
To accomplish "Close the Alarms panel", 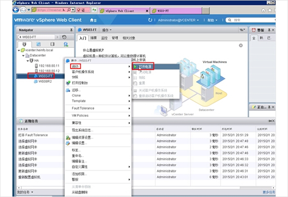I will pyautogui.click(x=273, y=30).
